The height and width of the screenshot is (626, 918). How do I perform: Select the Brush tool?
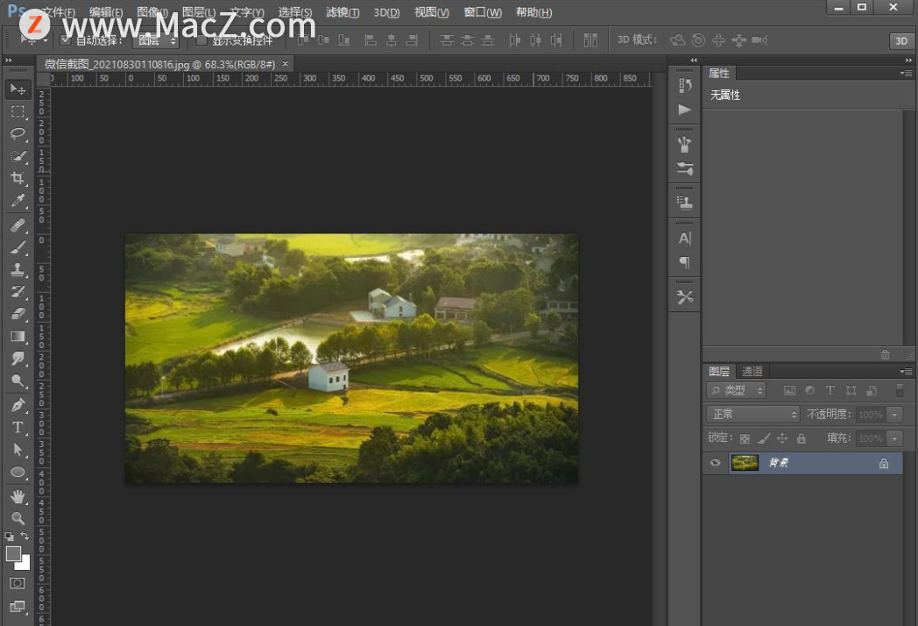18,247
